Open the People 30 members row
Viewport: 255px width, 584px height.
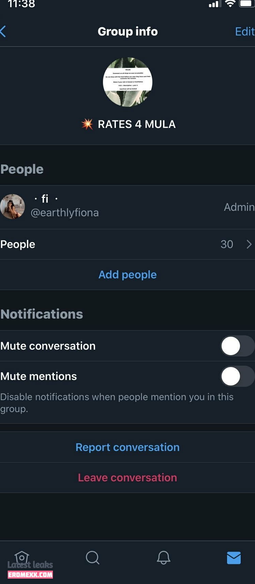[127, 244]
